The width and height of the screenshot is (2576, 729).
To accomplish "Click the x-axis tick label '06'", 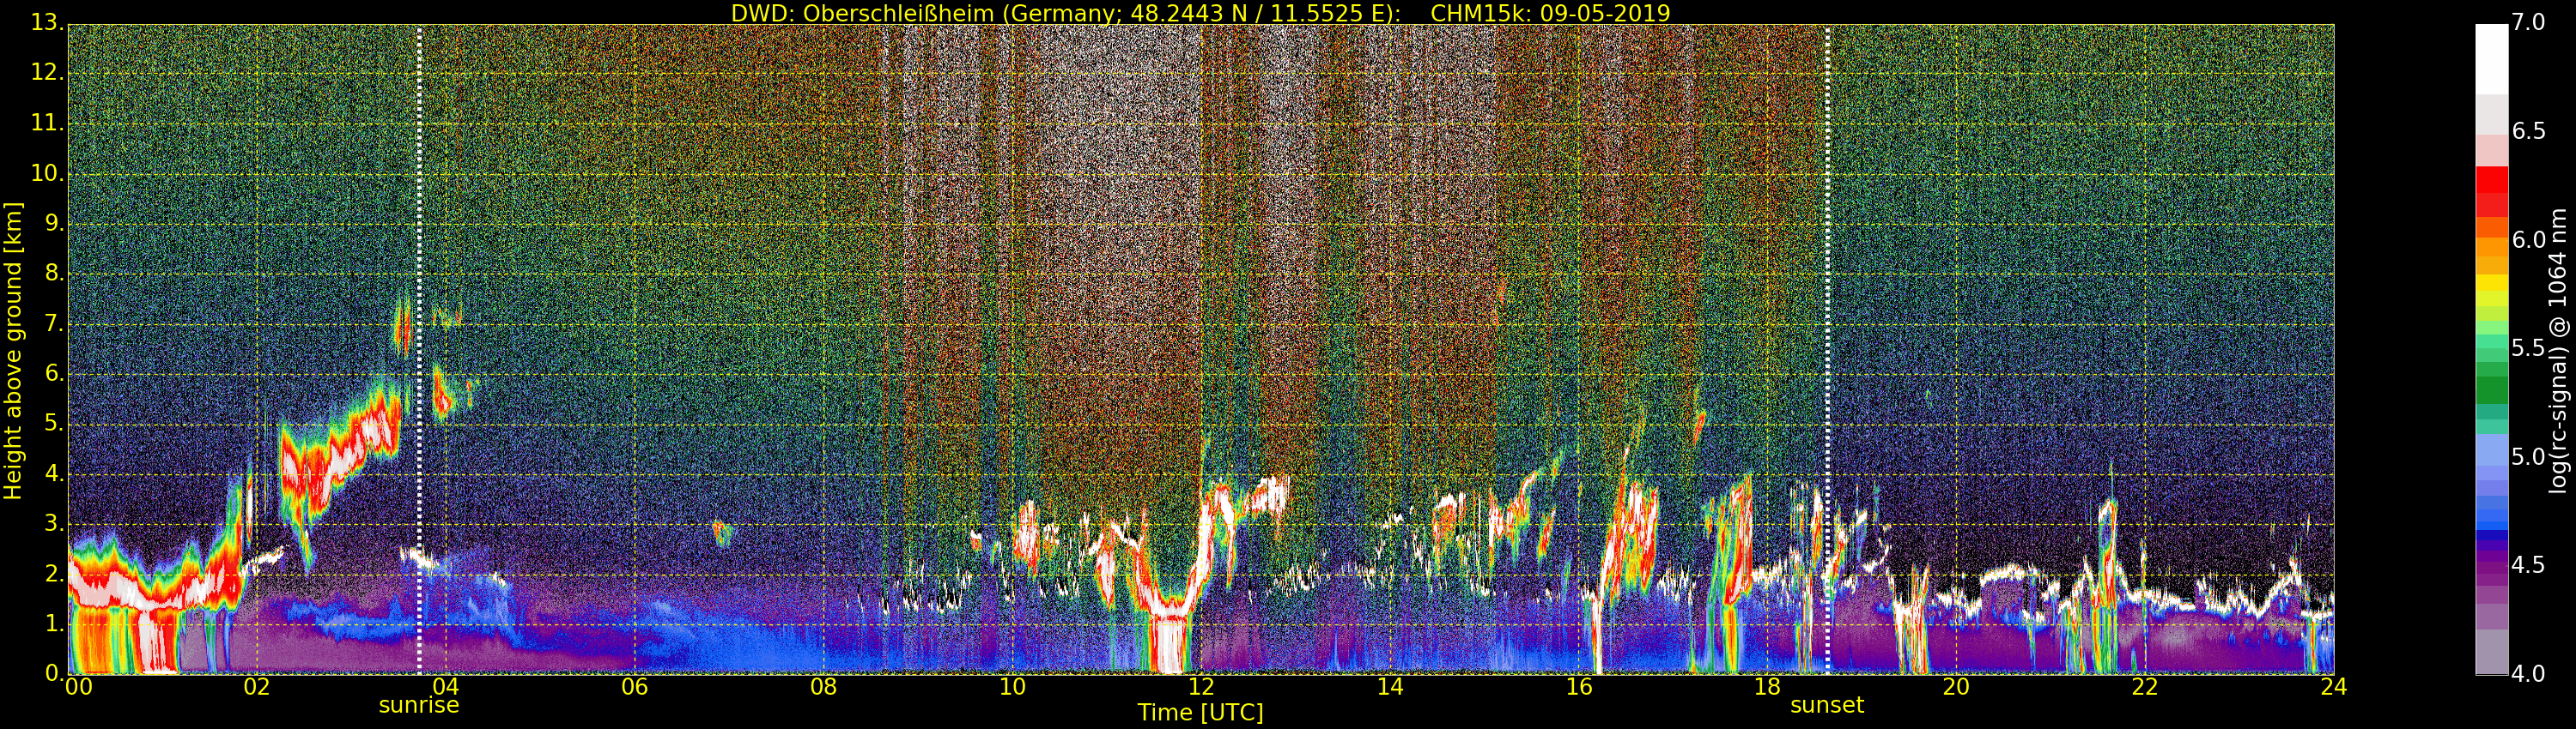I will (635, 687).
